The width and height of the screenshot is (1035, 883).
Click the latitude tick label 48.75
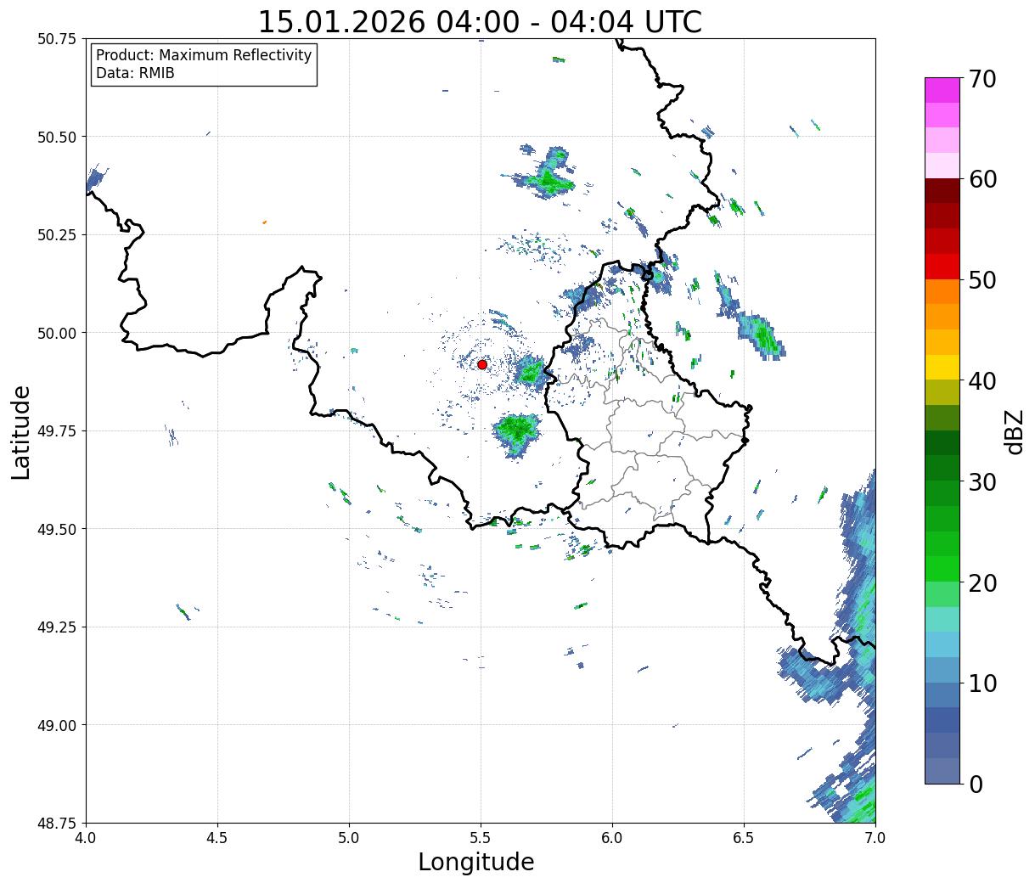click(58, 823)
